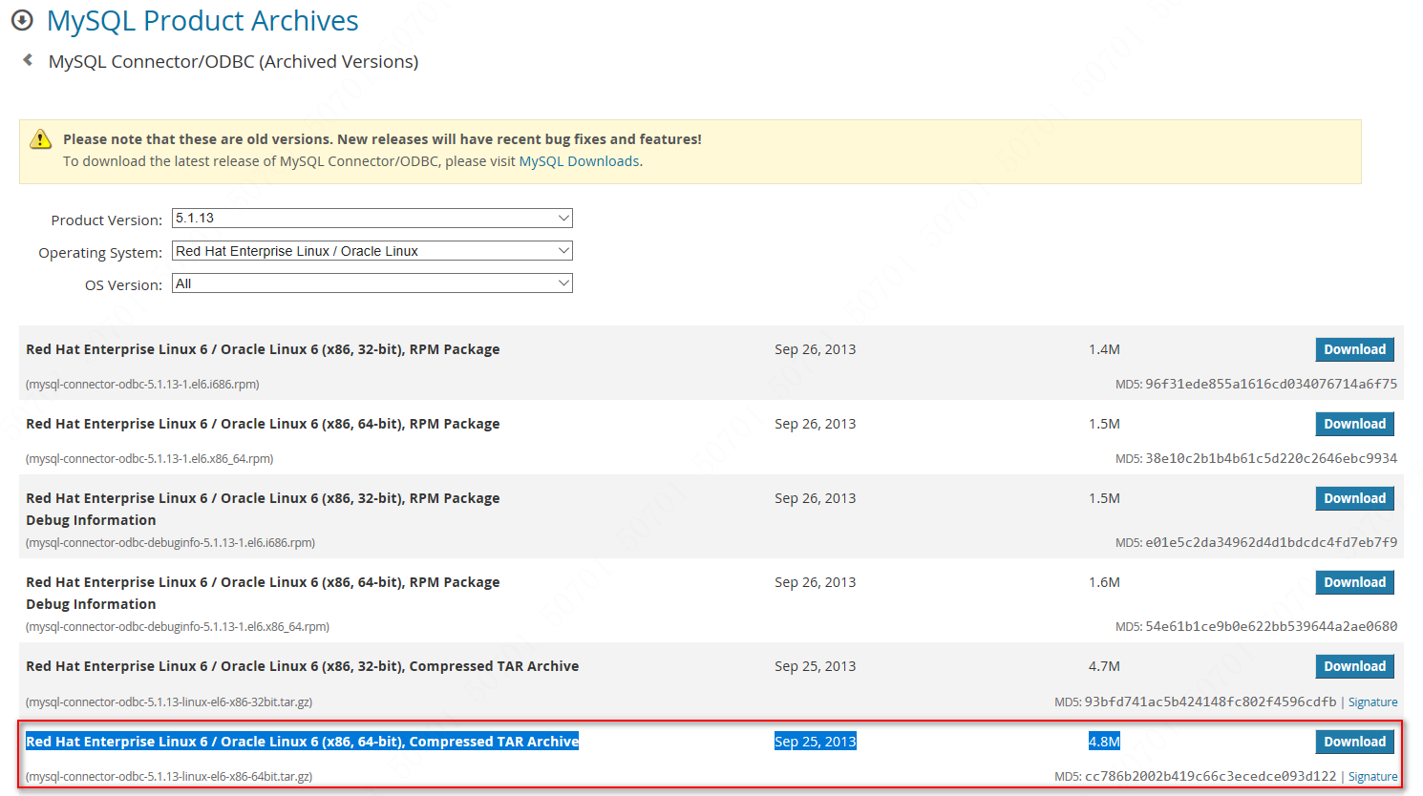The image size is (1423, 796).
Task: Click MD5 hash 96f31ede855a1616cd034076714a6f75
Action: (1271, 384)
